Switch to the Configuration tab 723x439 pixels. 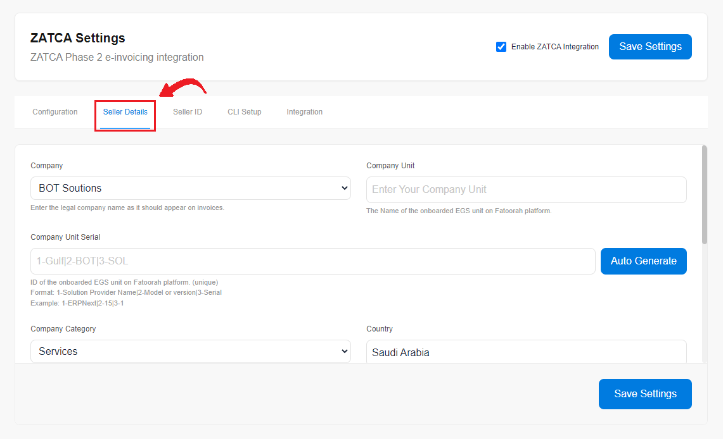[x=55, y=112]
